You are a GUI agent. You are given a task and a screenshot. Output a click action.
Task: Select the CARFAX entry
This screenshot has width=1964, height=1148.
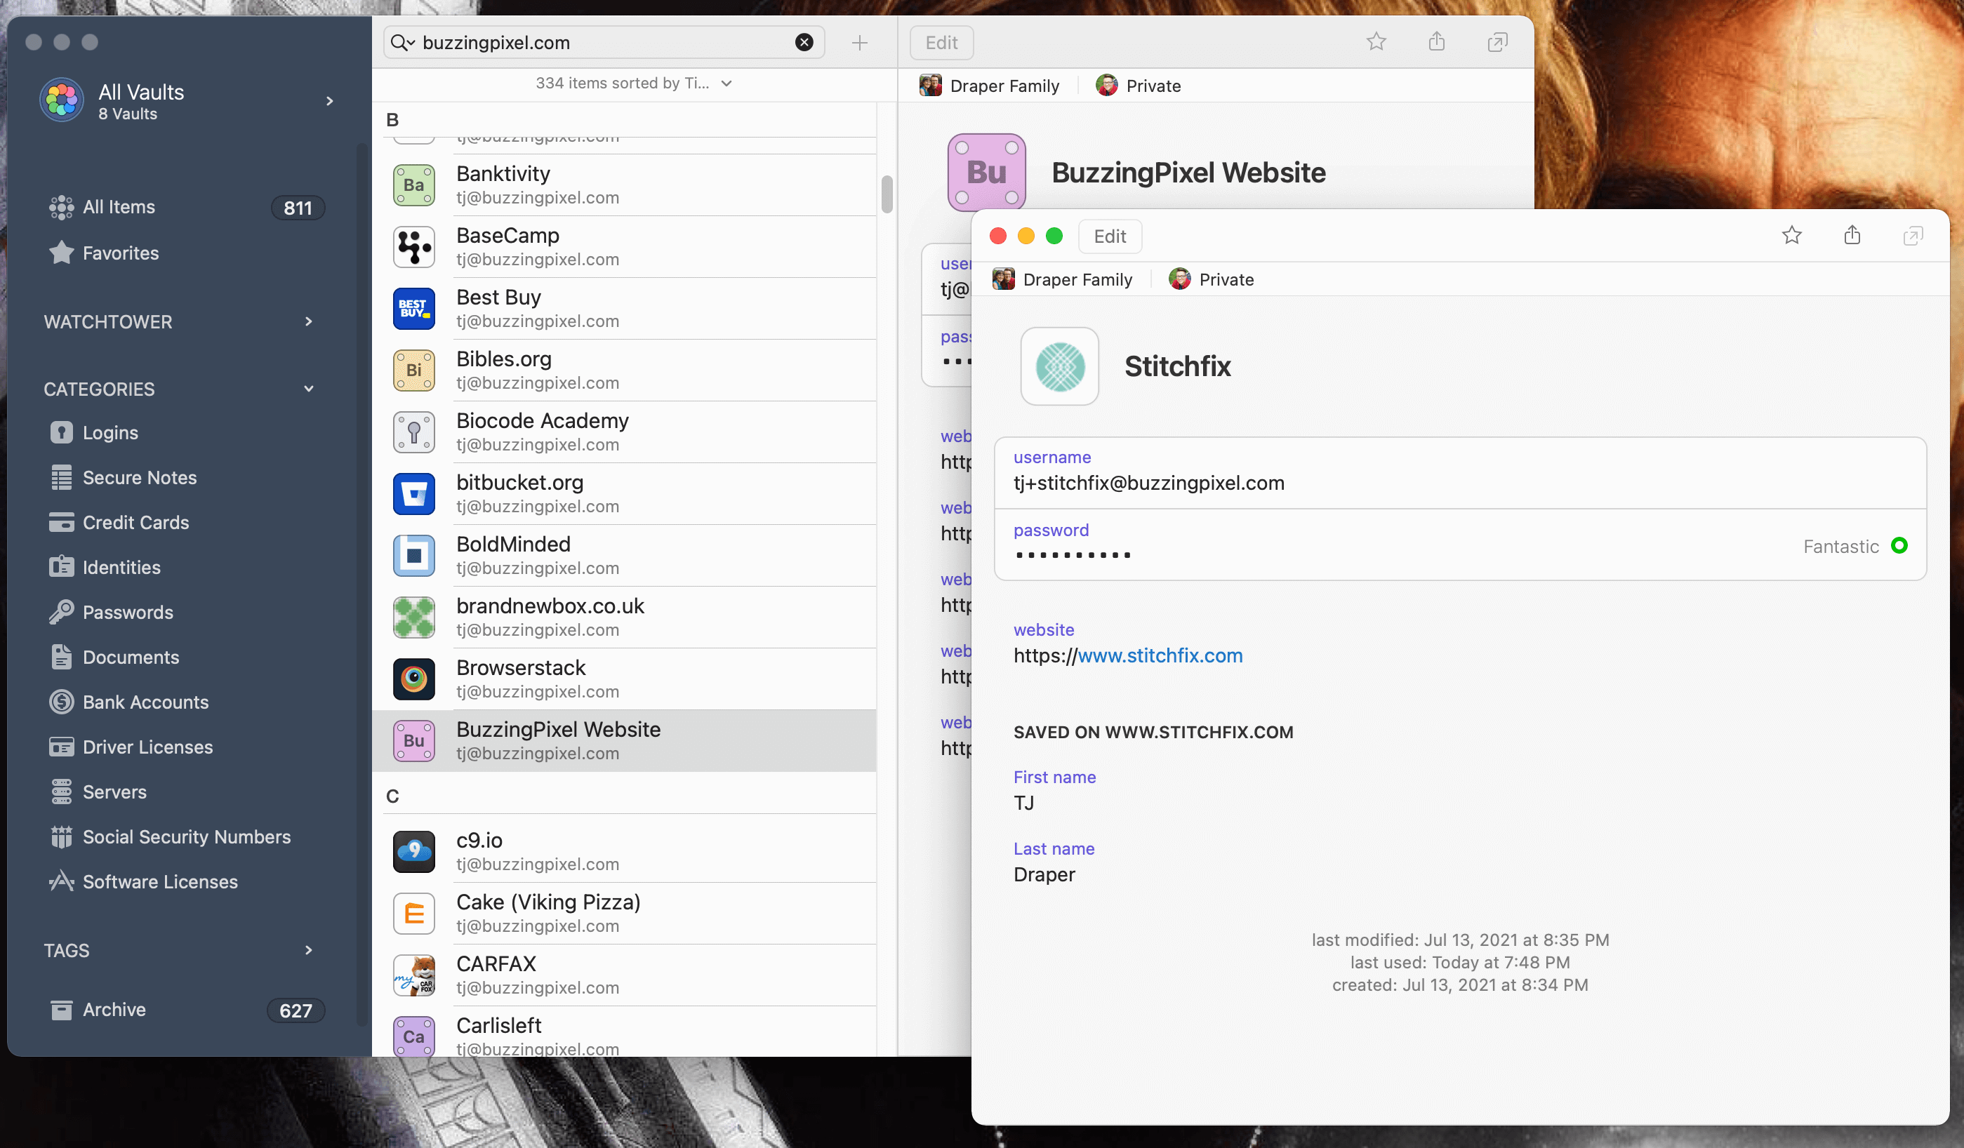[624, 974]
